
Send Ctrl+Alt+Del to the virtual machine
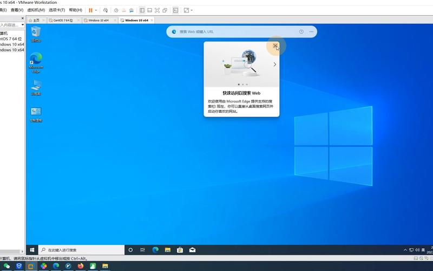point(106,10)
